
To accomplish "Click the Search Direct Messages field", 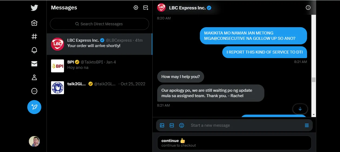I will [99, 24].
